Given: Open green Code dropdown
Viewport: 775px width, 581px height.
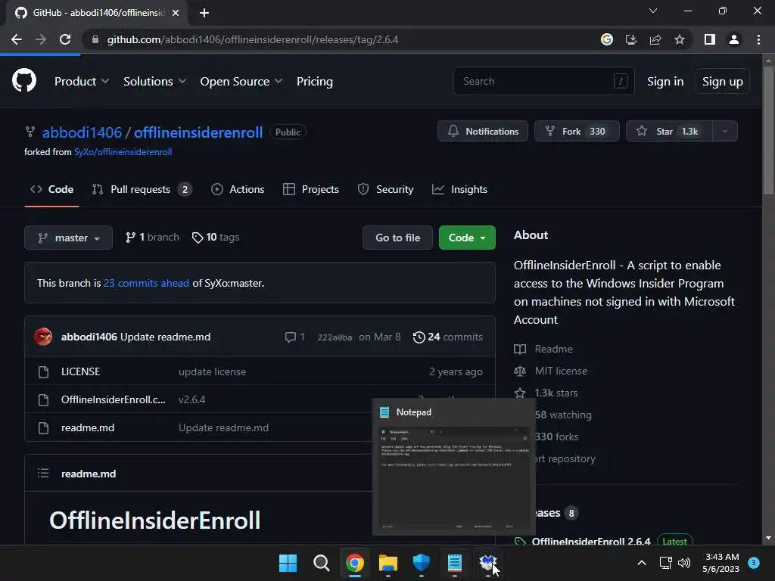Looking at the screenshot, I should (x=467, y=238).
